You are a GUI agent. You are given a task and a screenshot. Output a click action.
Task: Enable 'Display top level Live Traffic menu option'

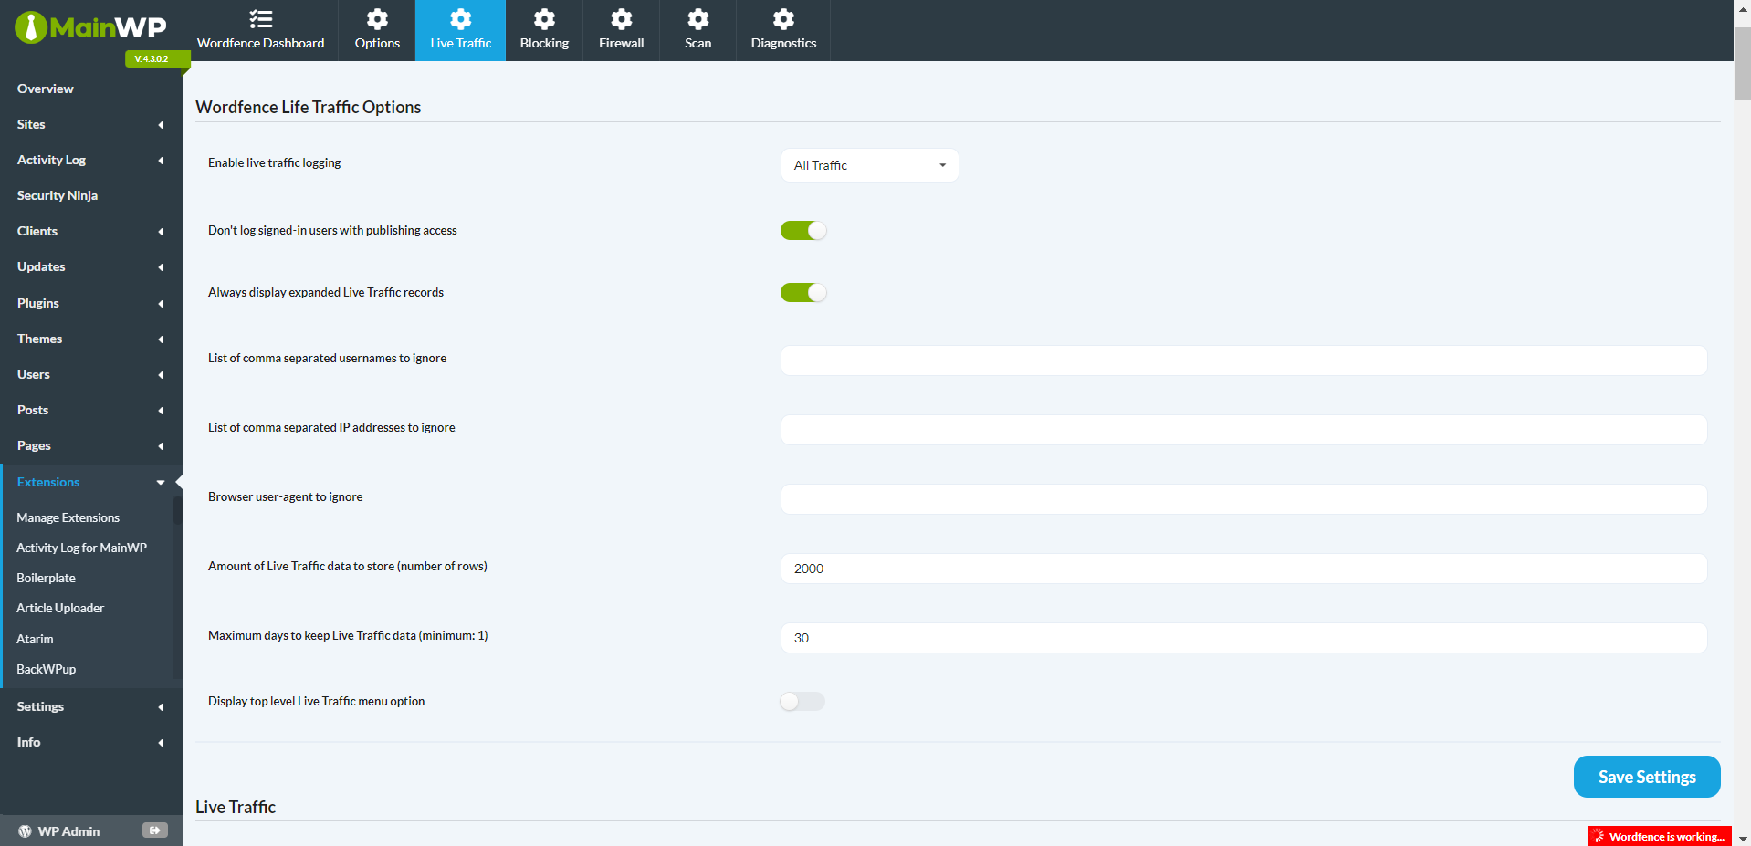tap(802, 702)
